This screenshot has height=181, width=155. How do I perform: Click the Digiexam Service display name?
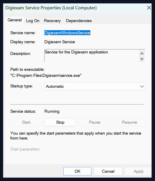(x=60, y=42)
